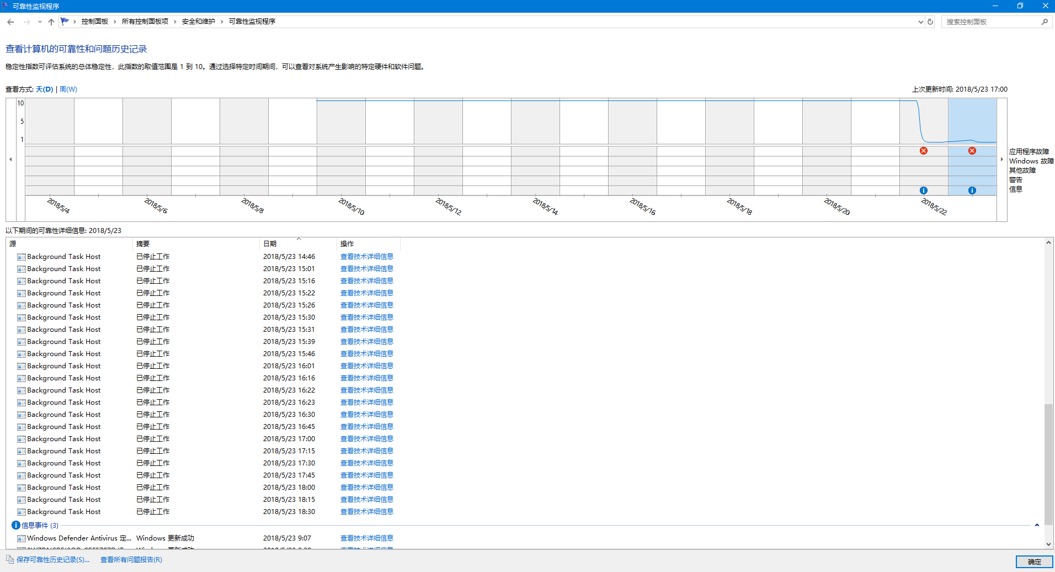Click the blue information icon for 2018/5/22

[x=924, y=190]
